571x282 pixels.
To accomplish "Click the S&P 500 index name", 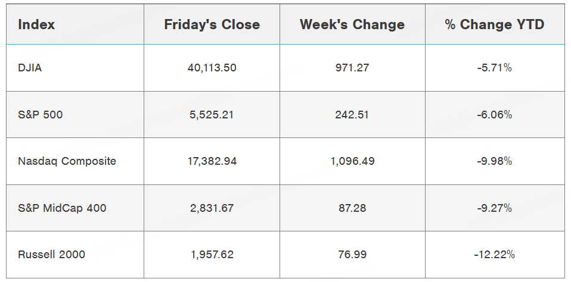I will click(40, 114).
